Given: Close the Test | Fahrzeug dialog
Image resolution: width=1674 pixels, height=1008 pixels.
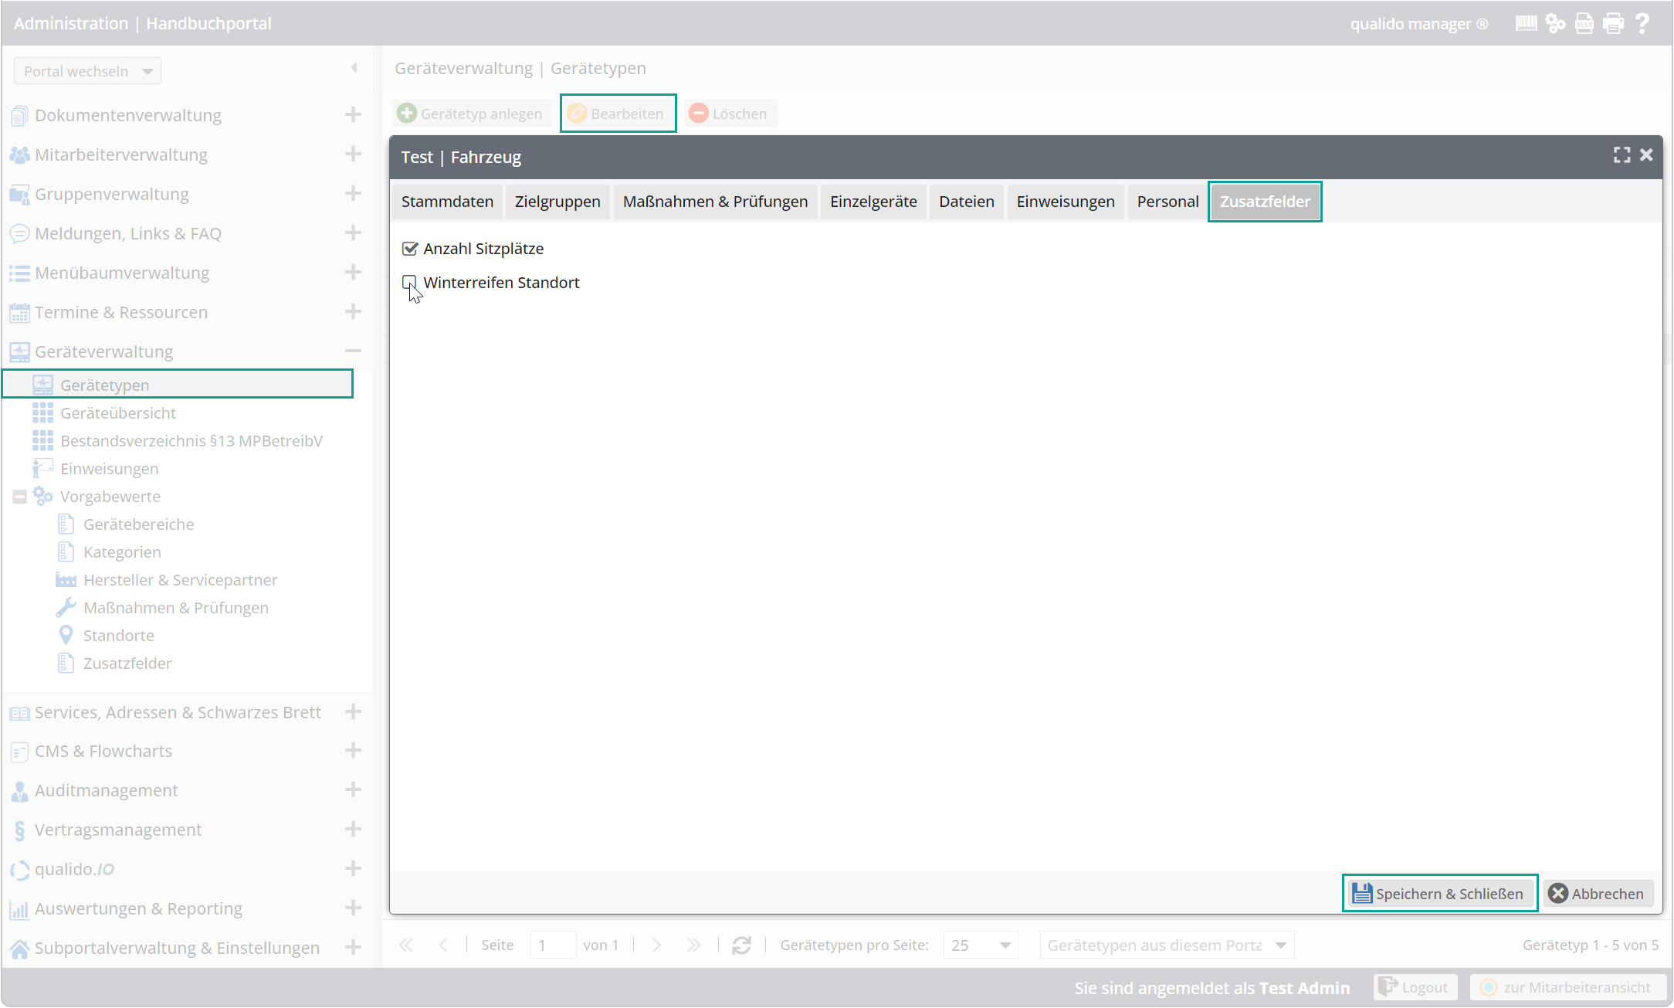Looking at the screenshot, I should tap(1646, 155).
